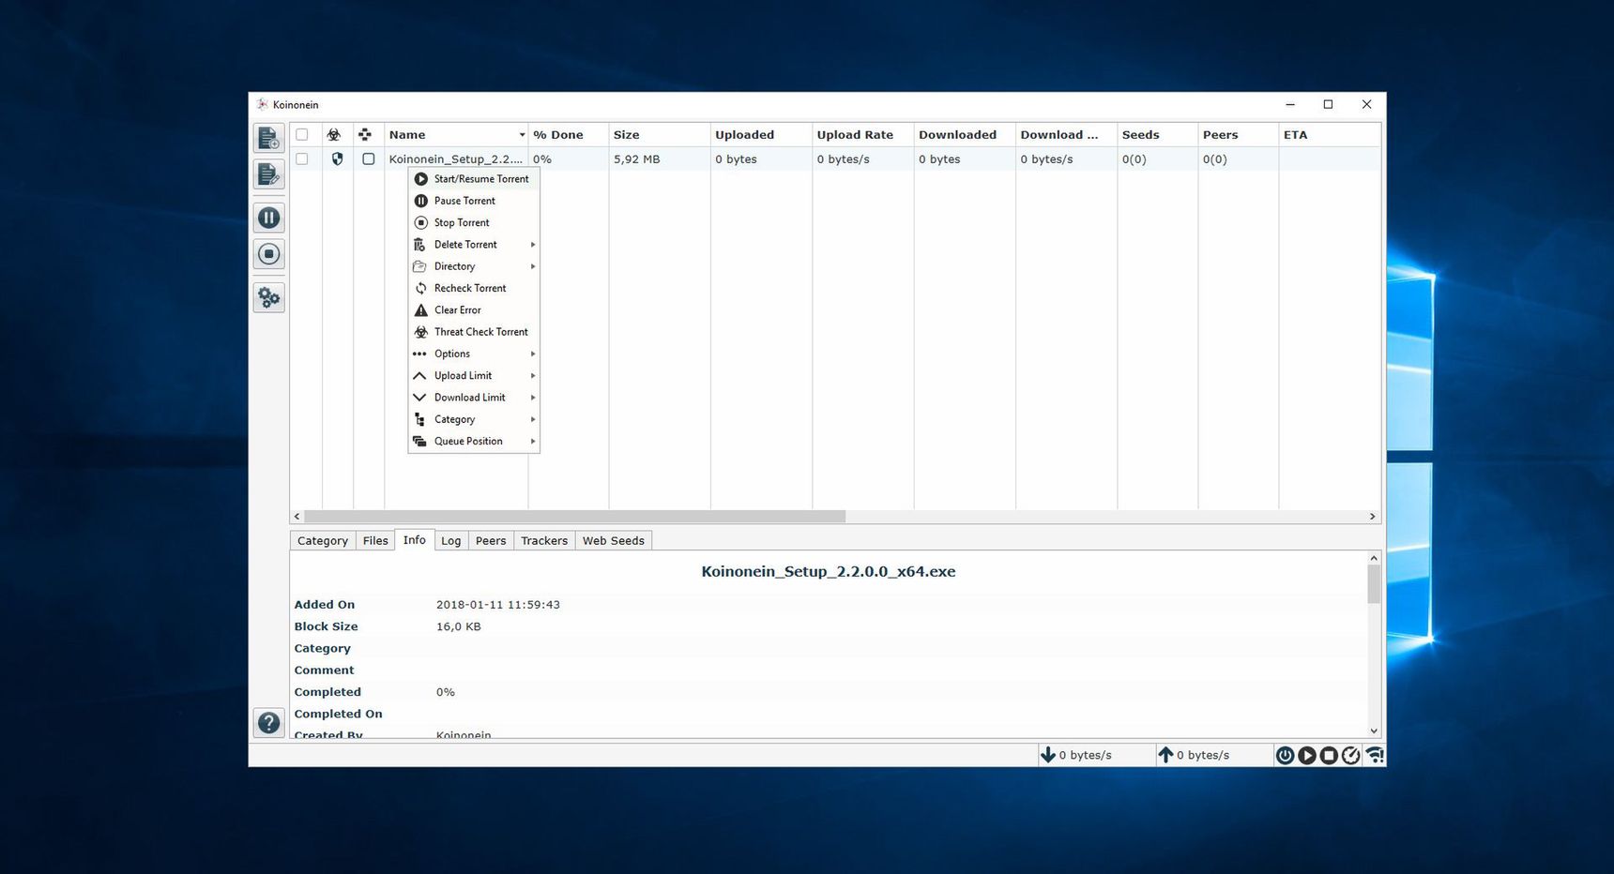Open Help via the question mark icon
This screenshot has height=874, width=1614.
pyautogui.click(x=268, y=723)
